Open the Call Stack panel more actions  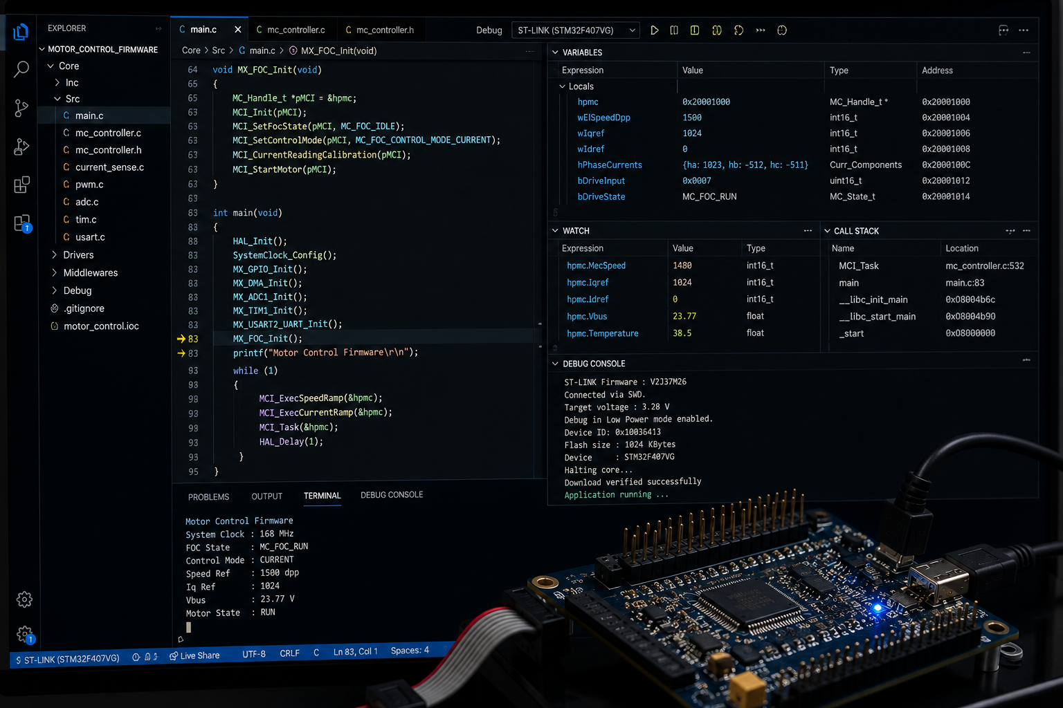tap(1026, 231)
